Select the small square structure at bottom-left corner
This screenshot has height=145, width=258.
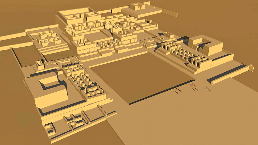pyautogui.click(x=50, y=128)
